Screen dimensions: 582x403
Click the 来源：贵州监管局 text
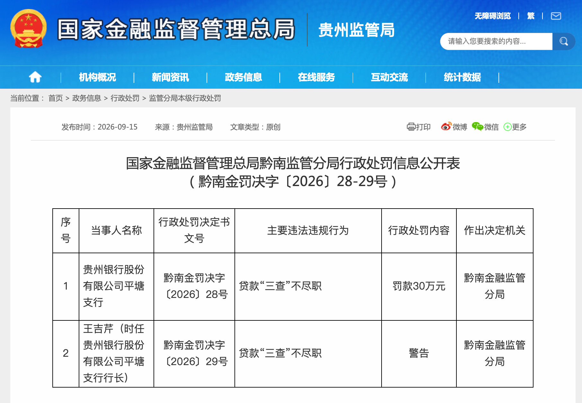[x=184, y=127]
